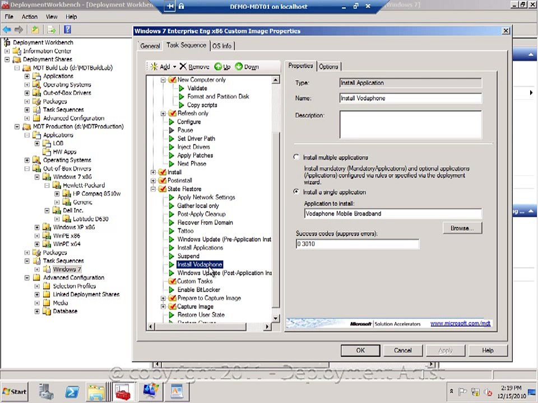Click arrow icon next to Enable BitLocker
Screen dimensions: 538x403
point(171,290)
